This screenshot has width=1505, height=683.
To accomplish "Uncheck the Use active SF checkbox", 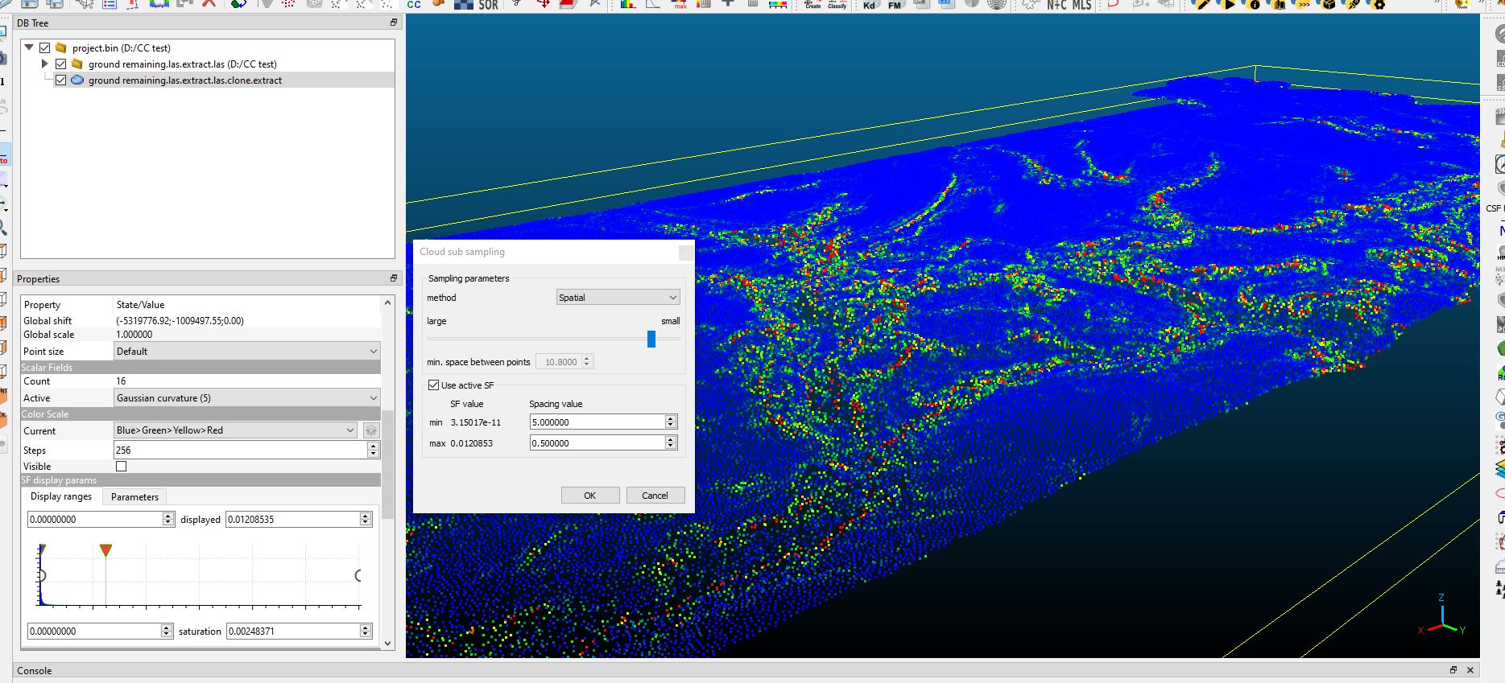I will [x=434, y=385].
